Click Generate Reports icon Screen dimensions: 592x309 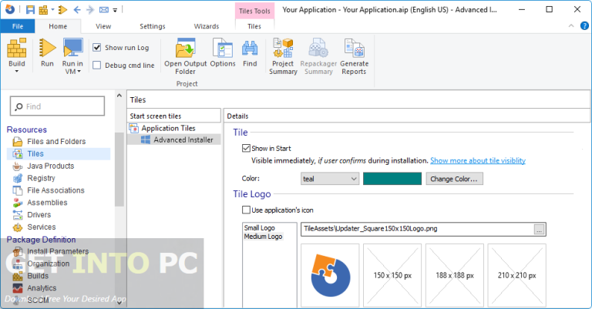click(x=354, y=48)
